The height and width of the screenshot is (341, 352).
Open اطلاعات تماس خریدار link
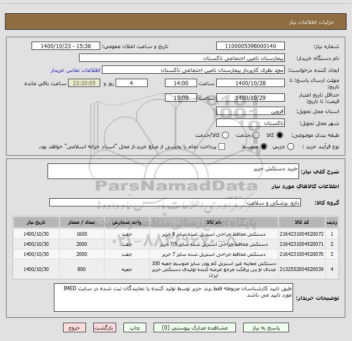(x=75, y=70)
